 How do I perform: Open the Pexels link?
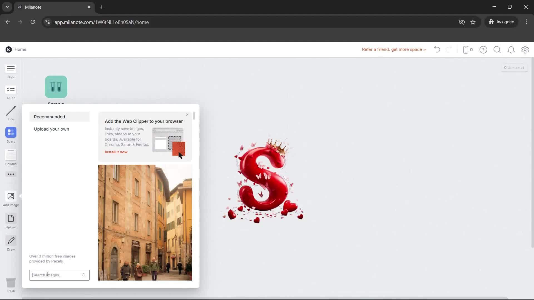click(57, 261)
